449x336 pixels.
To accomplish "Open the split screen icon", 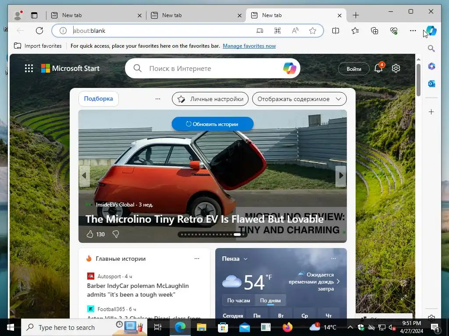I will coord(335,31).
